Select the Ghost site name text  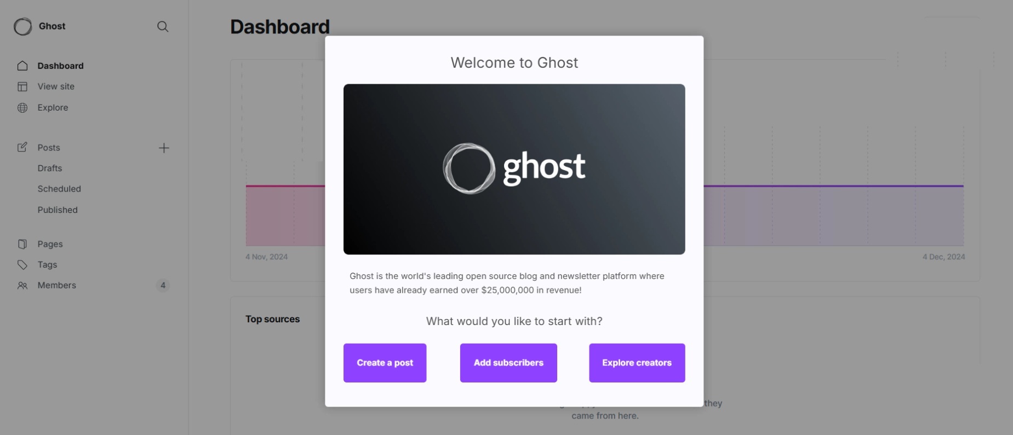coord(52,26)
